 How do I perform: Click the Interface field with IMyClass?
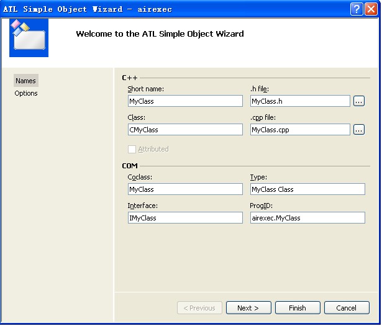pyautogui.click(x=184, y=218)
